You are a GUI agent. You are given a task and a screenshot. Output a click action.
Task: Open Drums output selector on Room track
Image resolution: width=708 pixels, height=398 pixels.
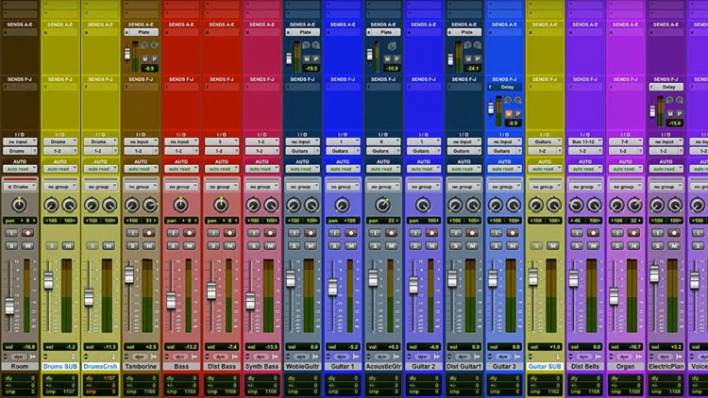pos(20,151)
